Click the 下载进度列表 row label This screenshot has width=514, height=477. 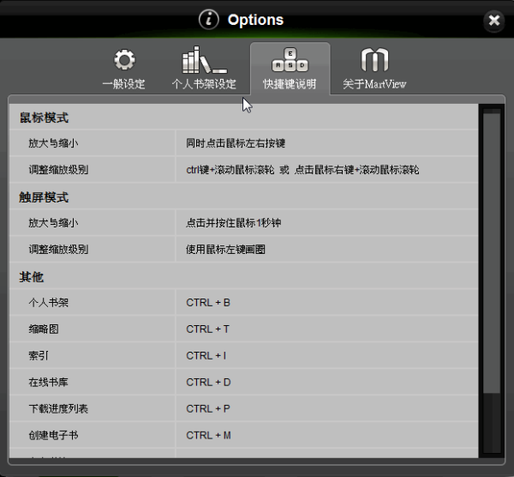(58, 408)
